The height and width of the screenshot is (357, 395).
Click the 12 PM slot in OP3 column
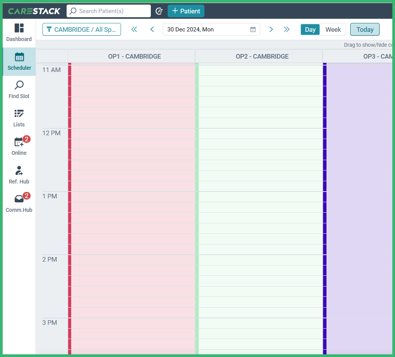tap(359, 134)
